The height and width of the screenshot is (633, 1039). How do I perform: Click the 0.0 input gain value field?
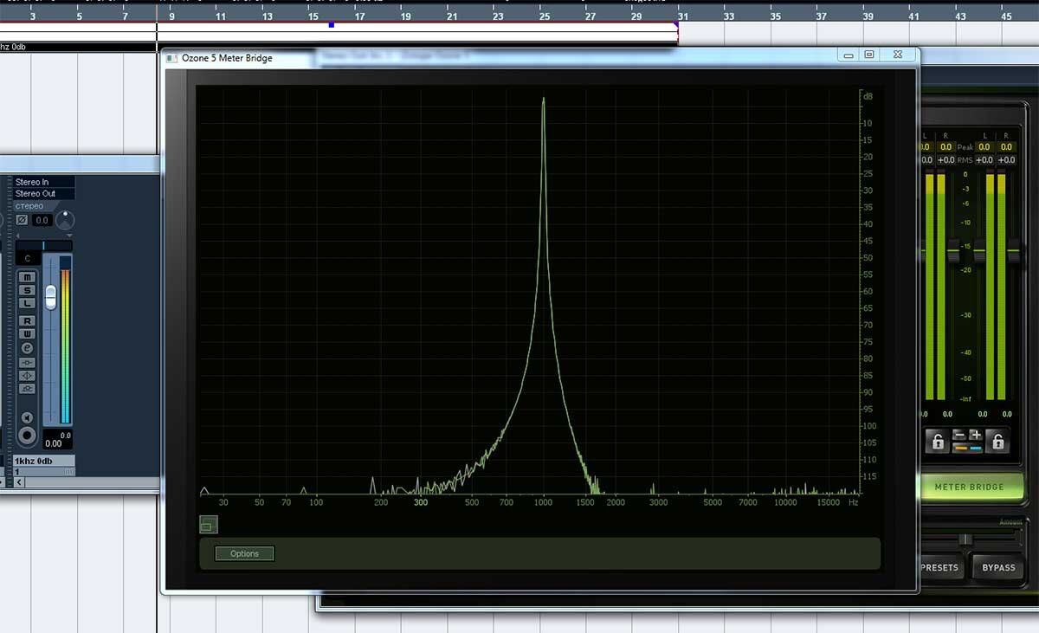(x=42, y=220)
